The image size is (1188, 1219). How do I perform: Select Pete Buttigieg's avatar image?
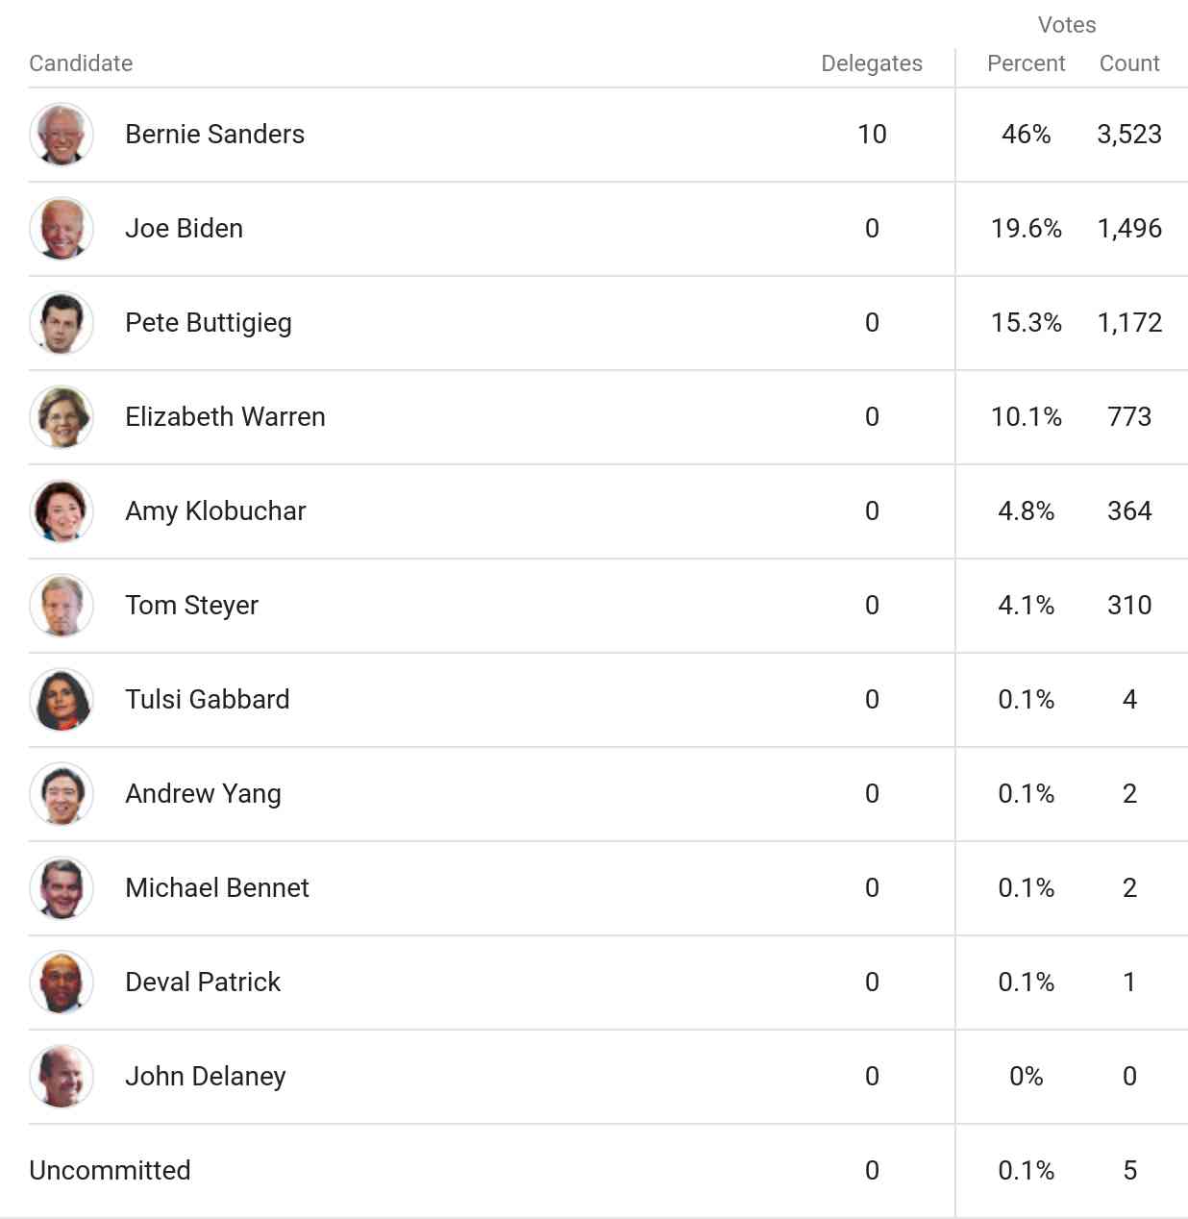[x=62, y=323]
